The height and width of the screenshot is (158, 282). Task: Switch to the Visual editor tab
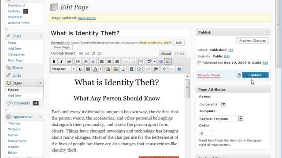point(166,54)
